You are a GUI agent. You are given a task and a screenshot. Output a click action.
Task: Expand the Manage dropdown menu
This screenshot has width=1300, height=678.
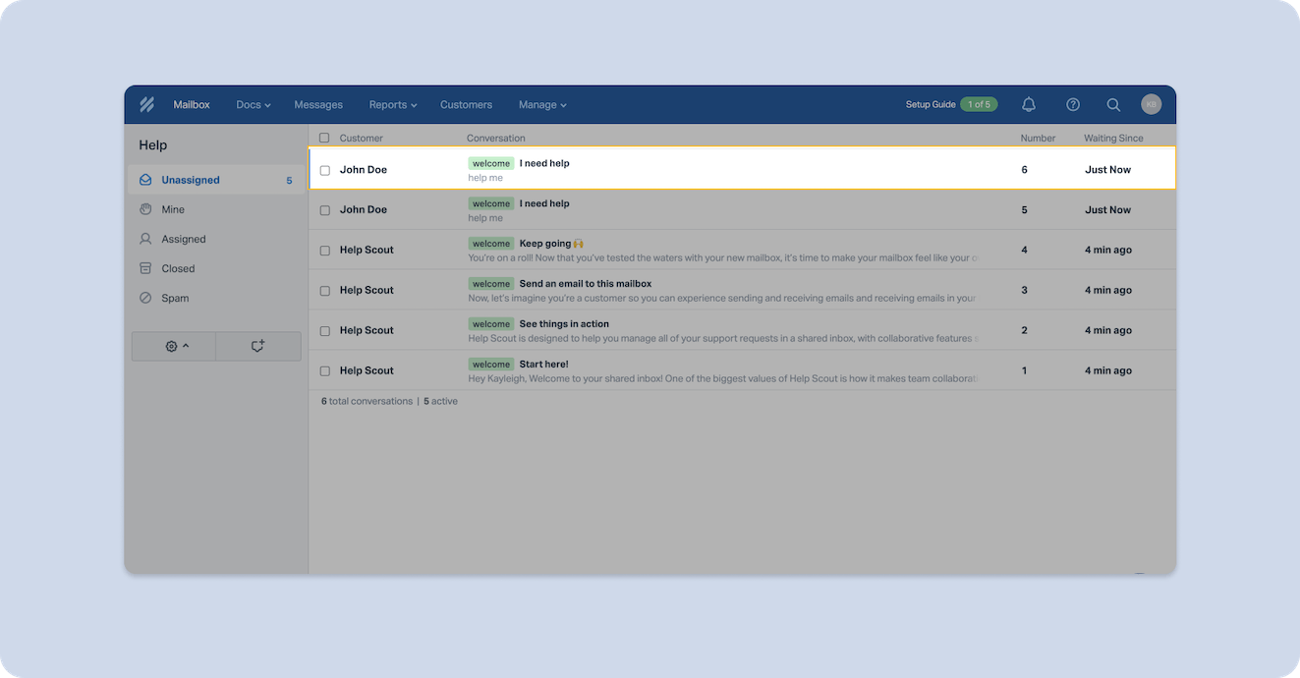[x=542, y=104]
